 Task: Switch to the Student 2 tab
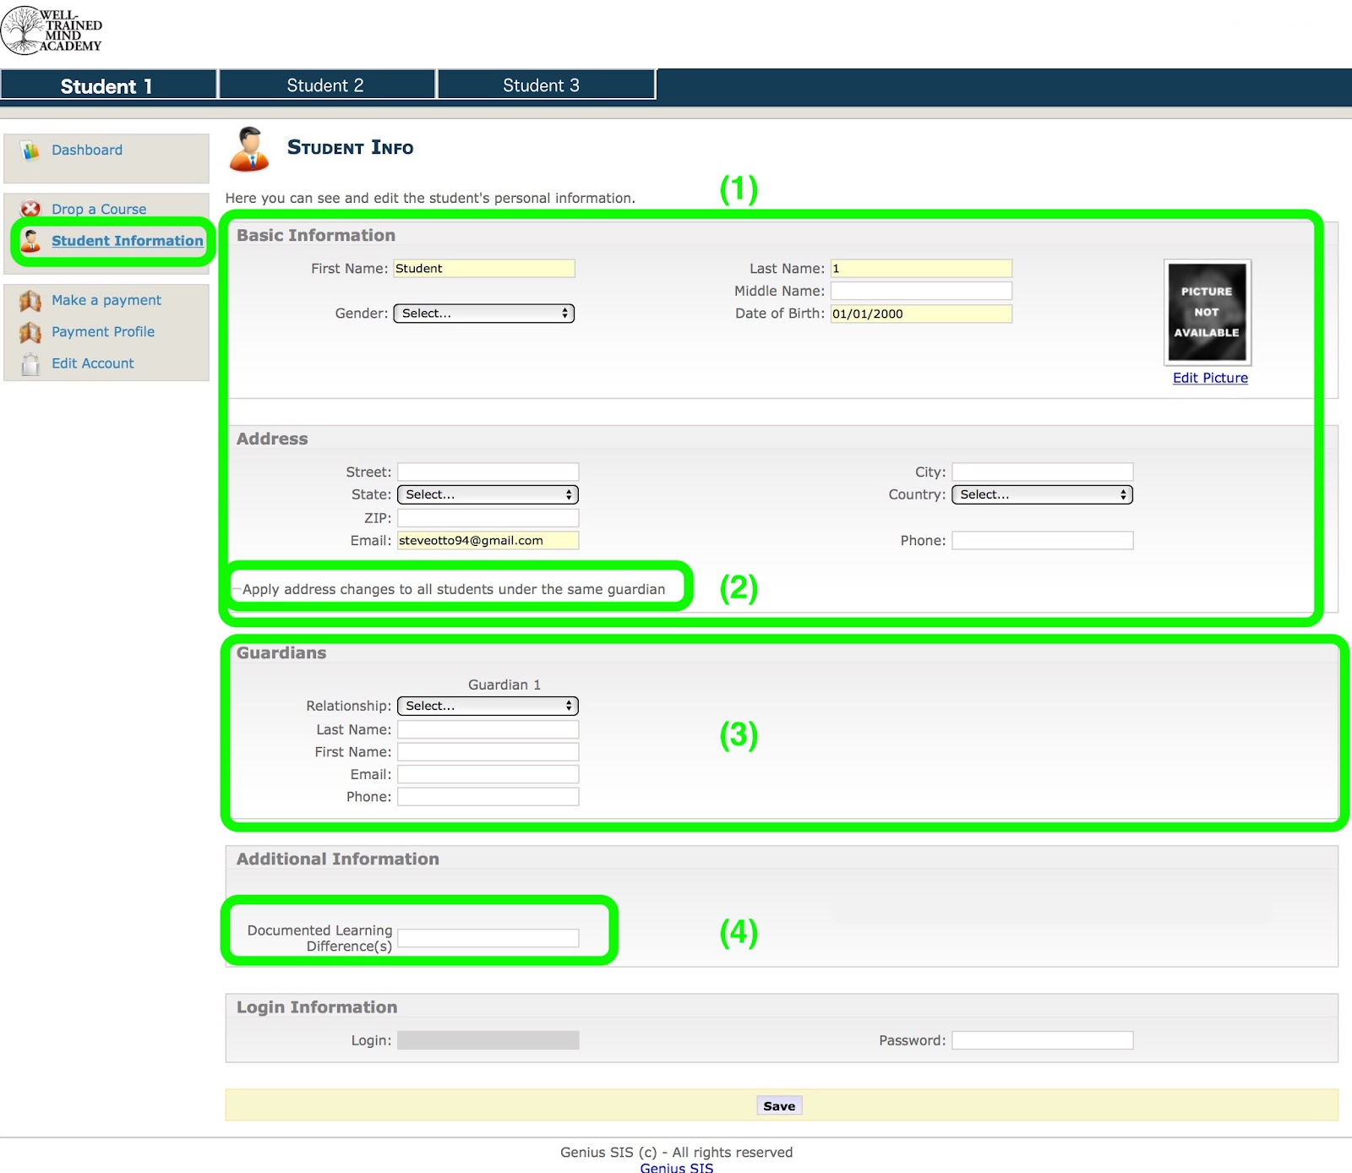coord(326,85)
